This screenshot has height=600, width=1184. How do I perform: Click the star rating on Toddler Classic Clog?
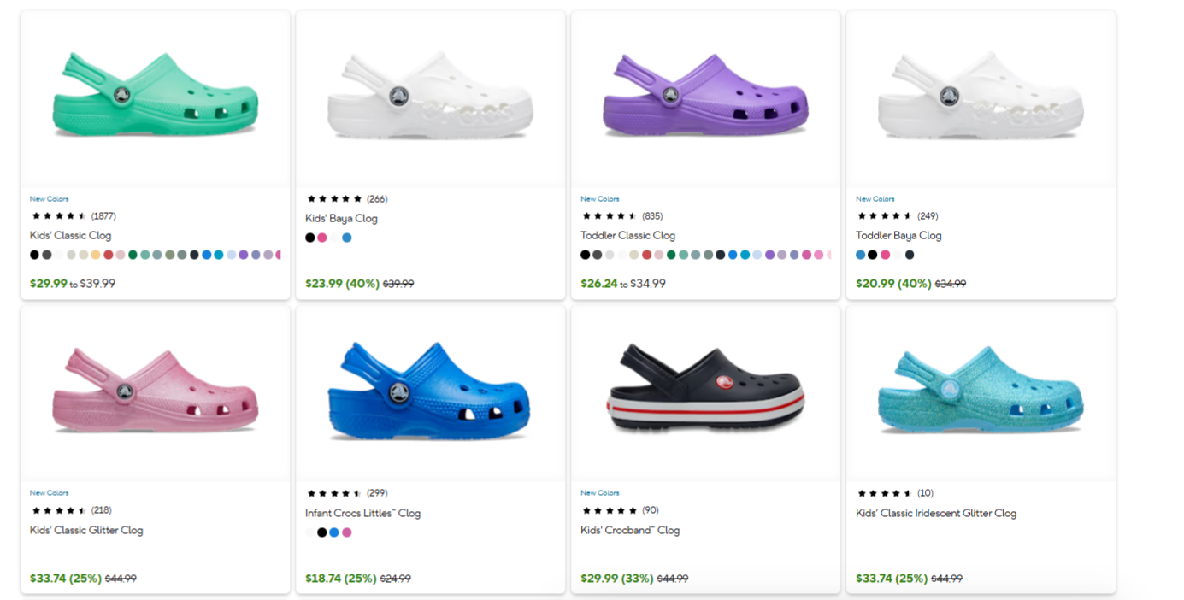pos(611,215)
